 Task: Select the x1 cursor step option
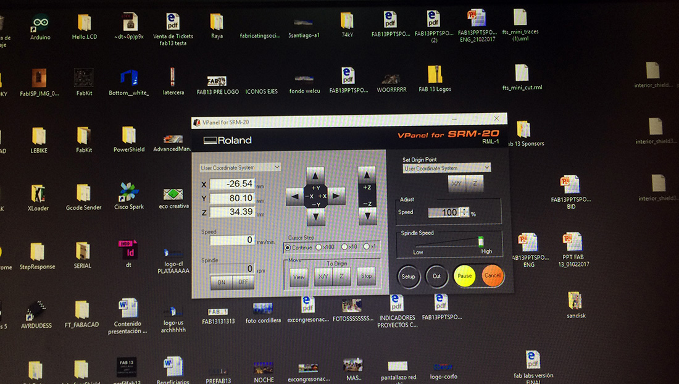tap(370, 246)
